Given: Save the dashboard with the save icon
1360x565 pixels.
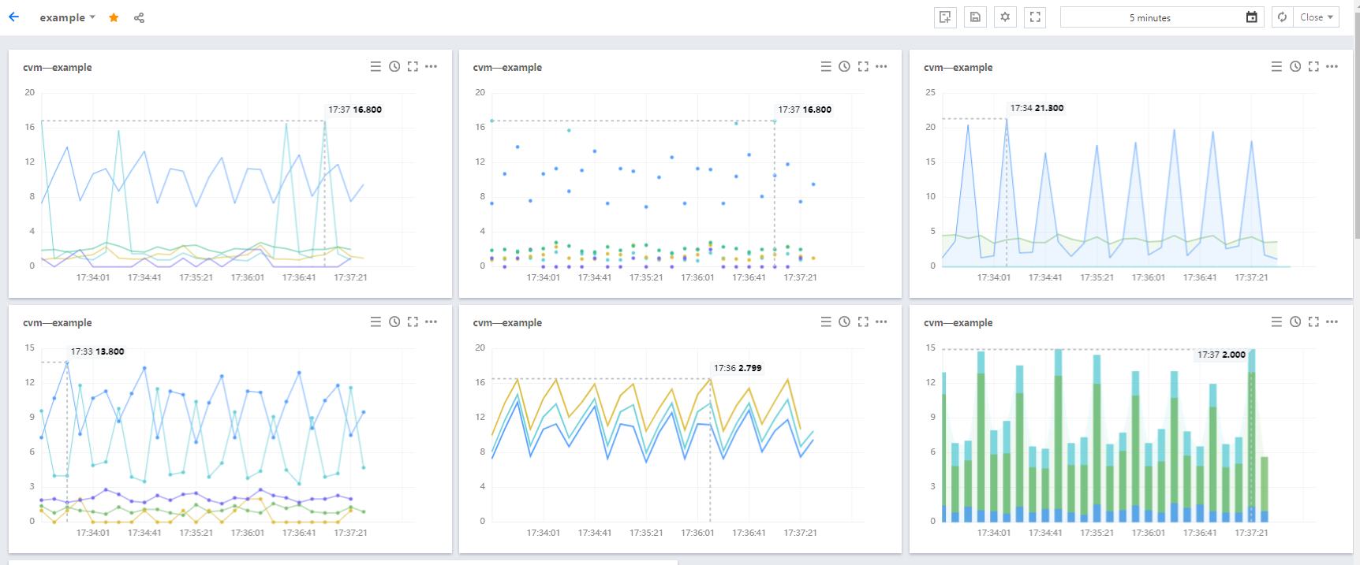Looking at the screenshot, I should point(975,17).
